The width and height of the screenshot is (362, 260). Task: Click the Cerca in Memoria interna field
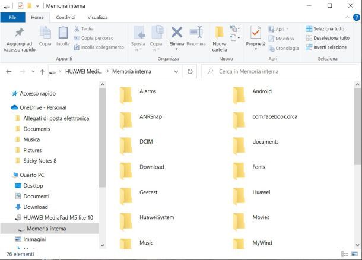pyautogui.click(x=279, y=72)
